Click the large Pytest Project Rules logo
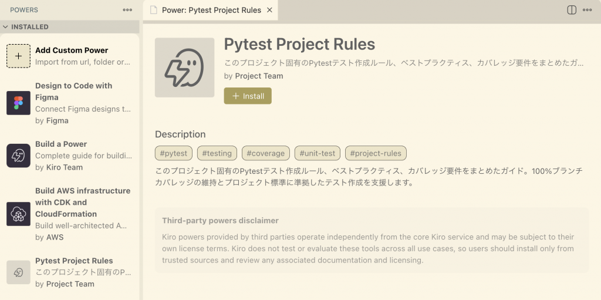The width and height of the screenshot is (601, 300). pyautogui.click(x=184, y=68)
